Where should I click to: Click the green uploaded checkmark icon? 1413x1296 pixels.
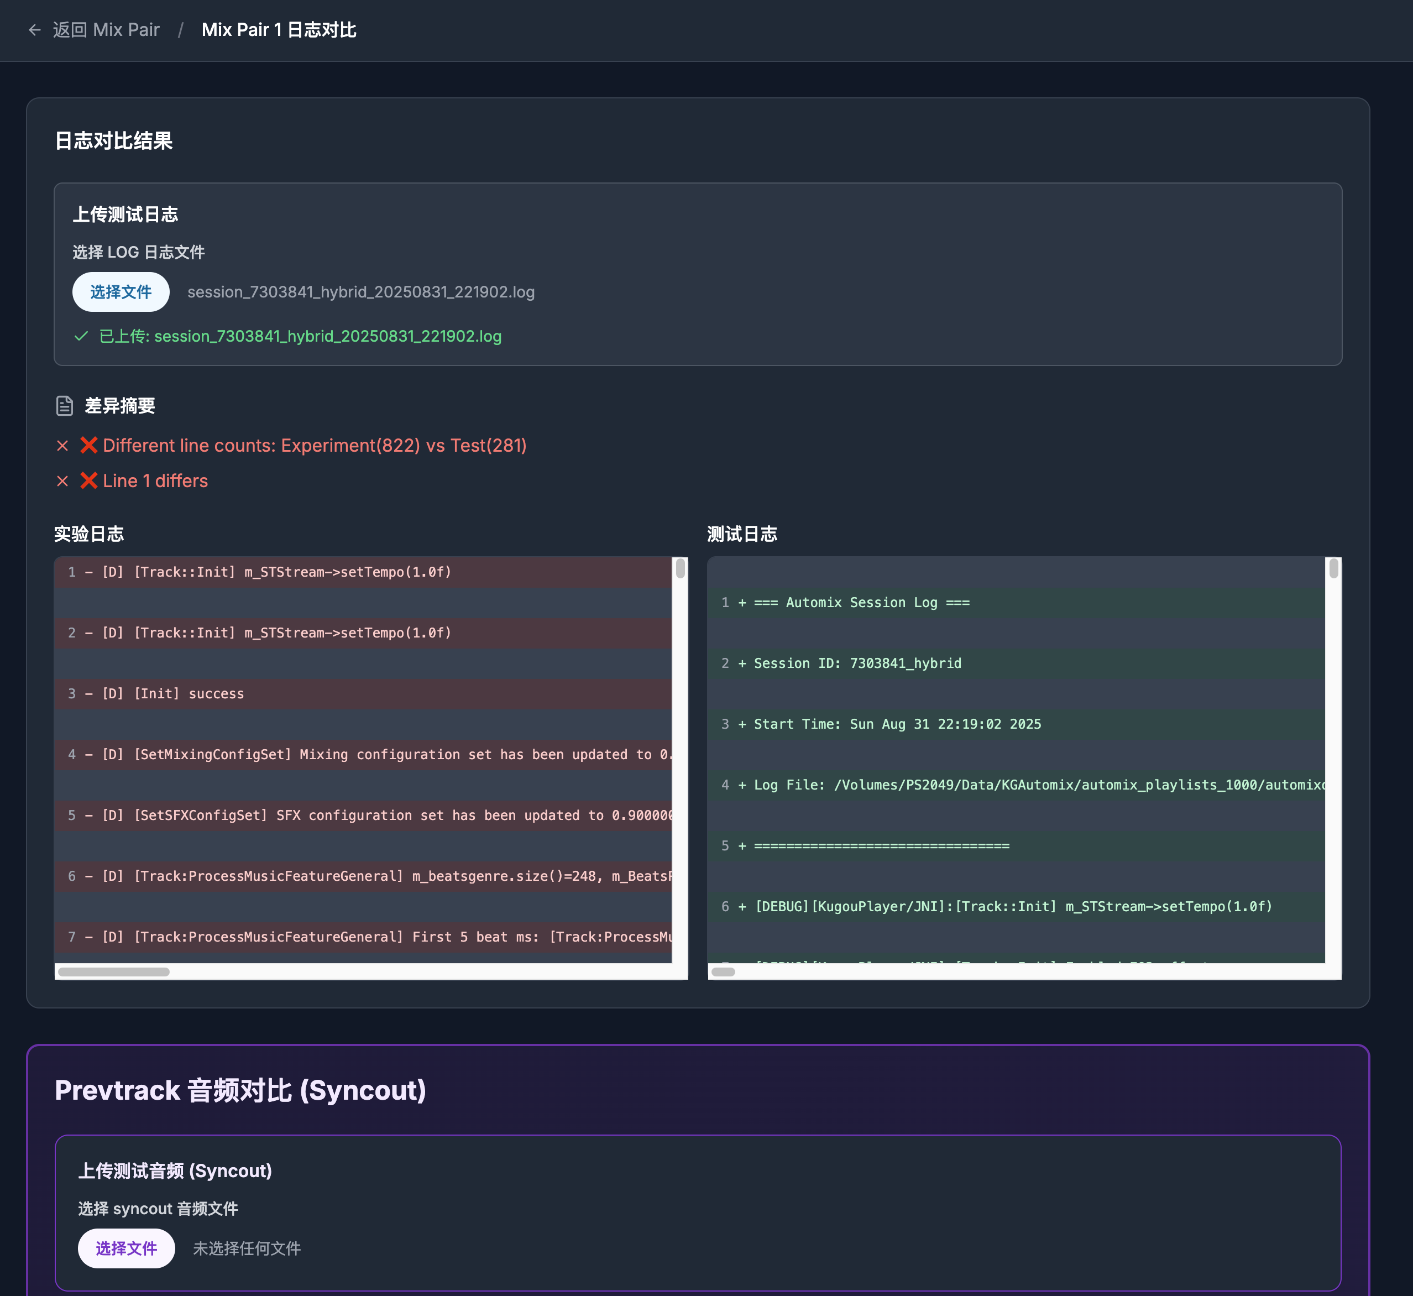(x=81, y=337)
